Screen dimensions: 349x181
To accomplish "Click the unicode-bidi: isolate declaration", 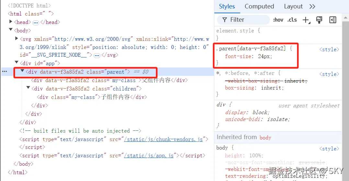I will [x=258, y=119].
